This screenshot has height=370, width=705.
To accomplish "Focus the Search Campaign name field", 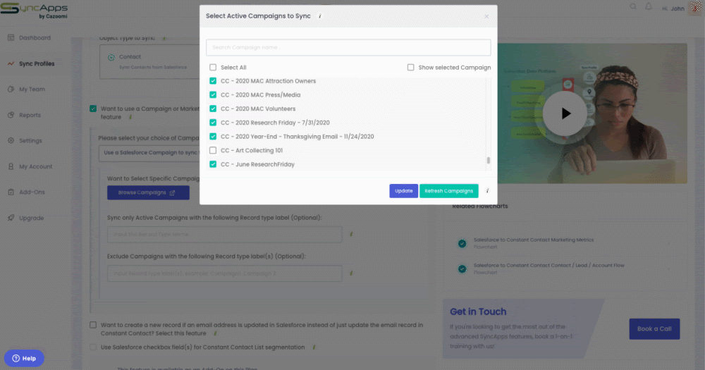I will click(x=348, y=47).
